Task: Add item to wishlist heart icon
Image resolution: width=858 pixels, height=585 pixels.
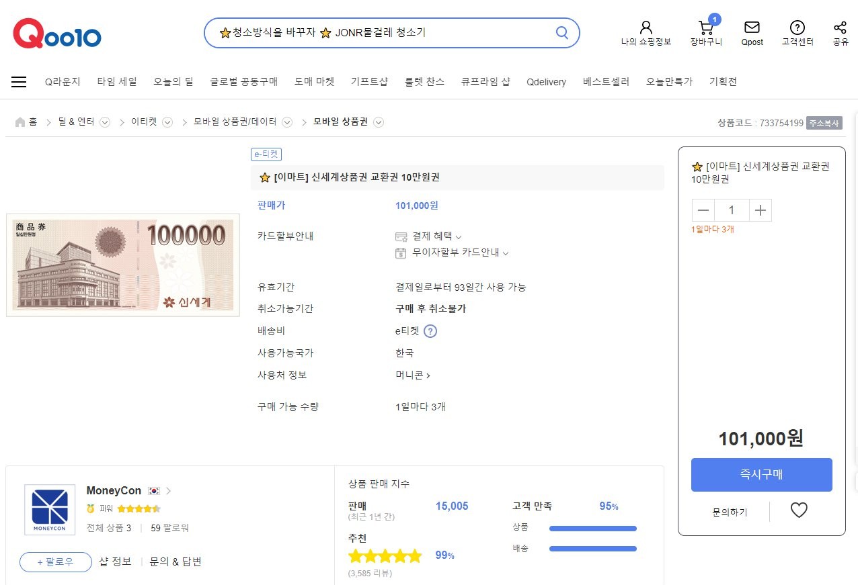Action: coord(799,511)
